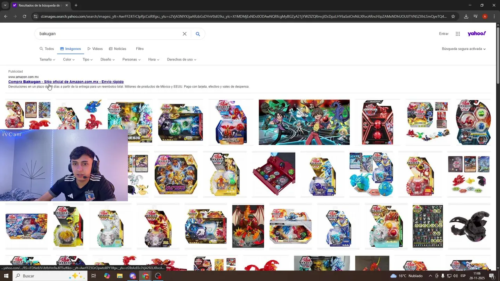
Task: Click the www.amazon.com.mx ad URL text
Action: [x=23, y=77]
